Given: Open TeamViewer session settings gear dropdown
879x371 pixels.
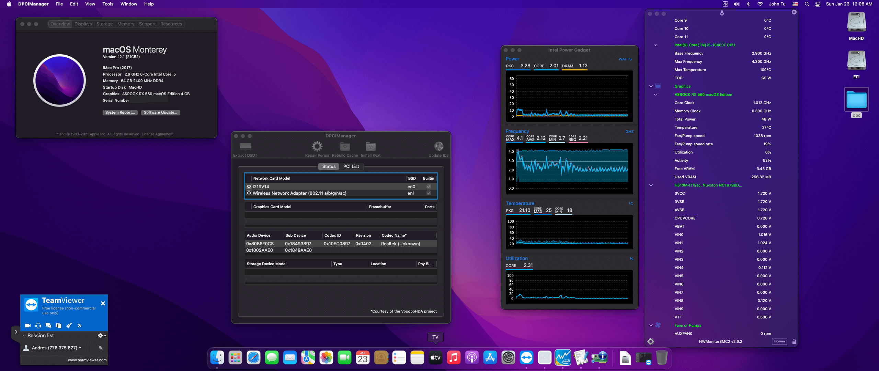Looking at the screenshot, I should pyautogui.click(x=102, y=336).
